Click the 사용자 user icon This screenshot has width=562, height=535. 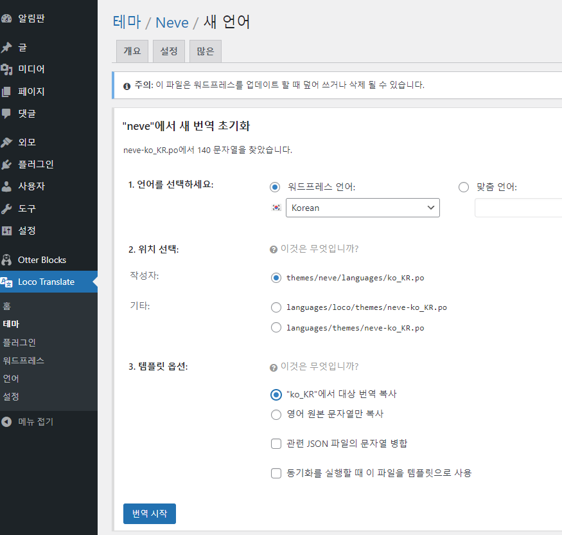pos(6,186)
